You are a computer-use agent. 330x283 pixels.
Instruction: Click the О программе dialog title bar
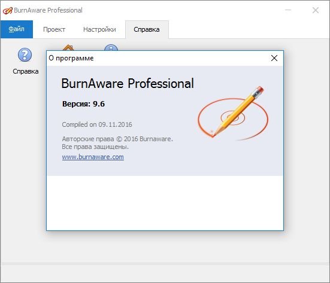pyautogui.click(x=158, y=58)
